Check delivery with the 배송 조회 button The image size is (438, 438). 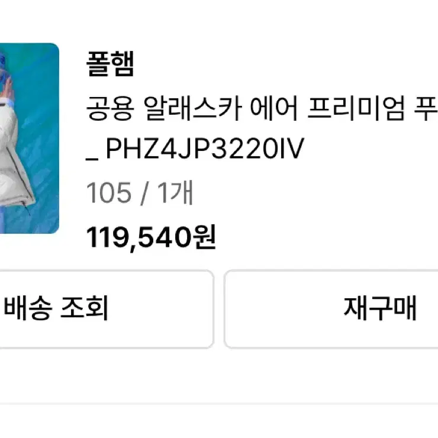tap(106, 309)
